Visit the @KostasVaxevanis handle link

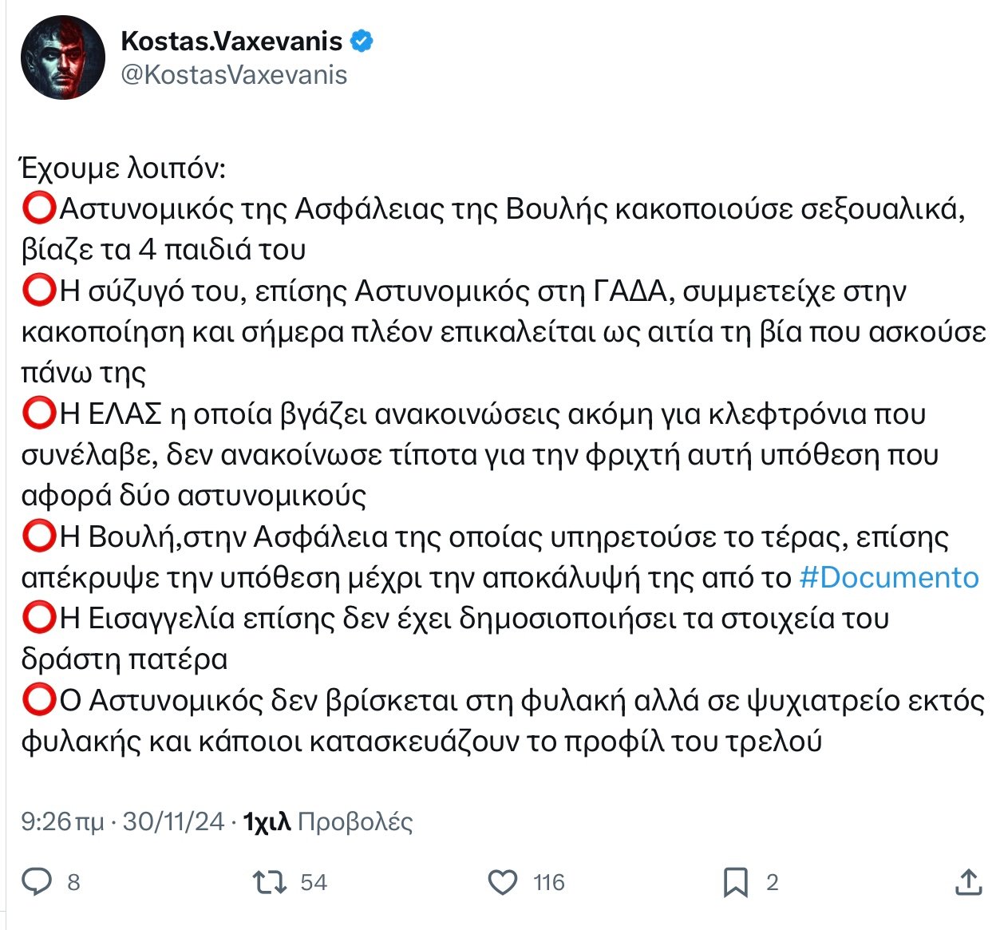[x=234, y=75]
